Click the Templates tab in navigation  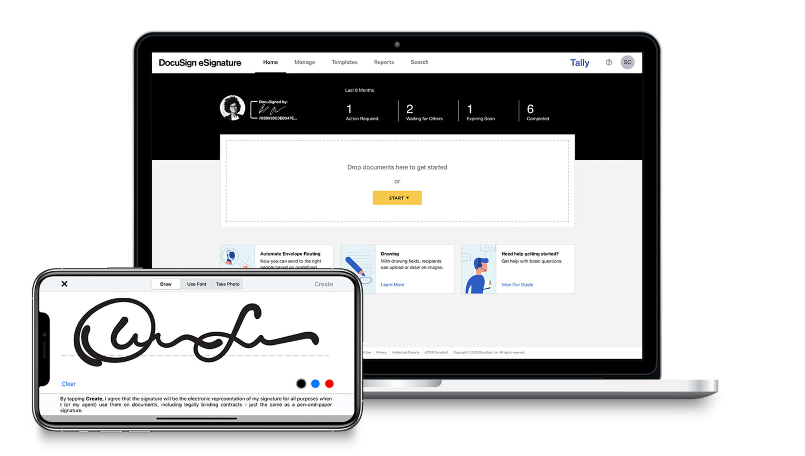tap(344, 62)
